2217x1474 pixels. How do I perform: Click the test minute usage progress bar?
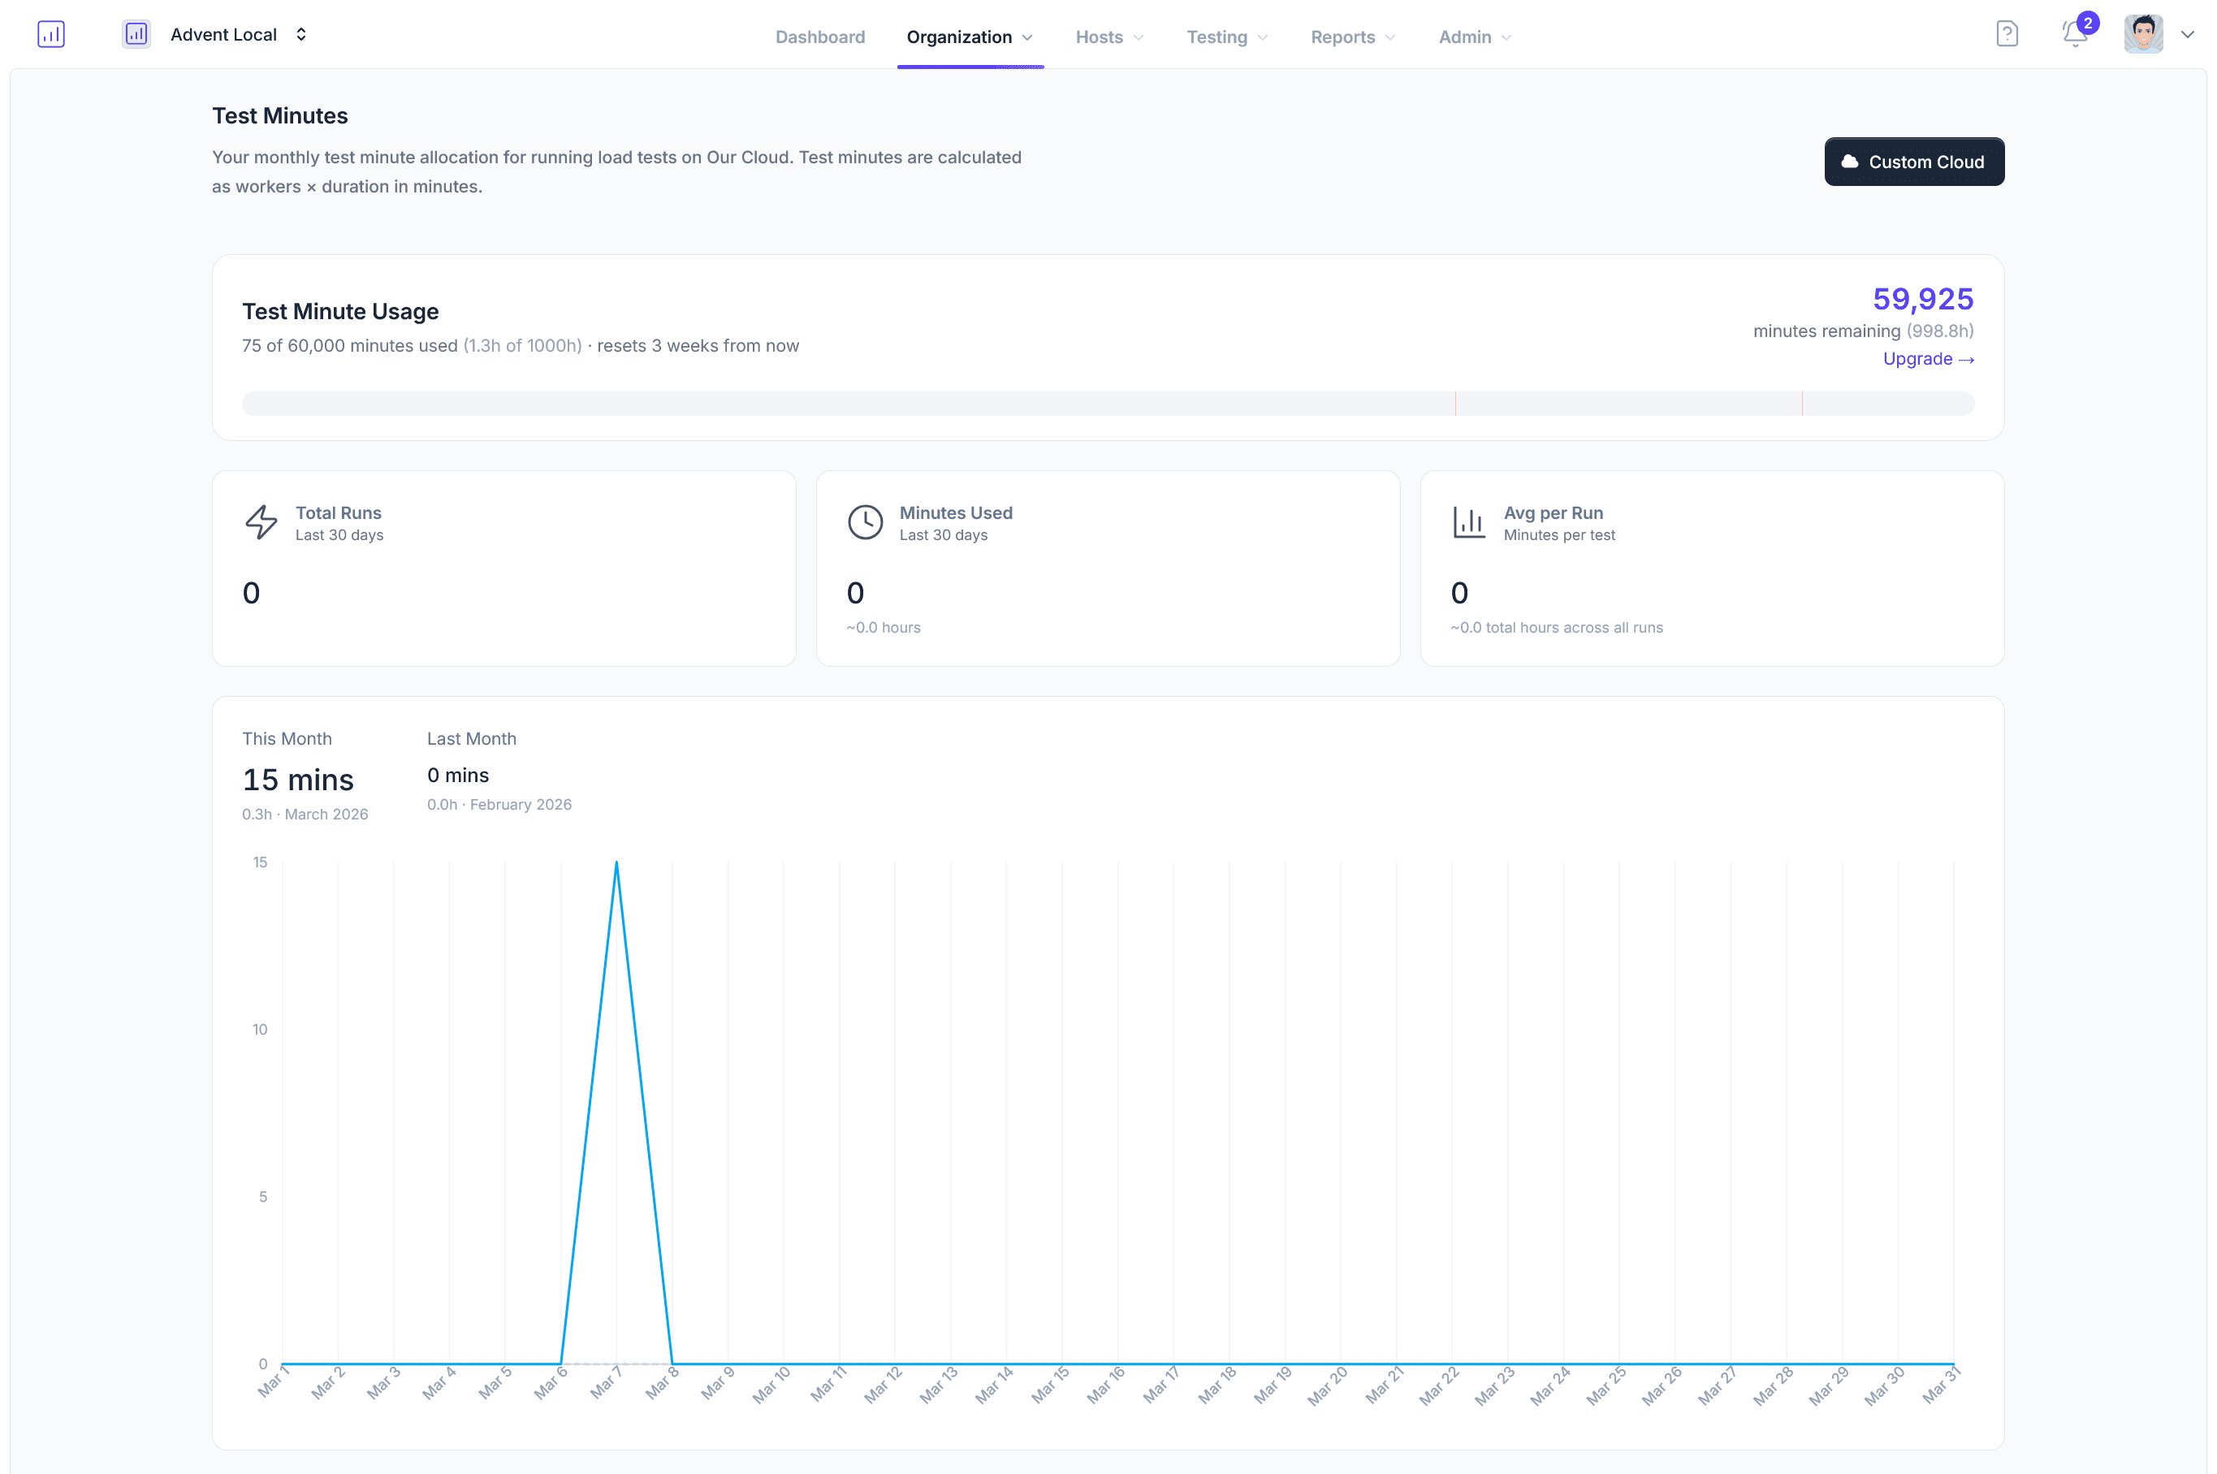[x=1107, y=404]
